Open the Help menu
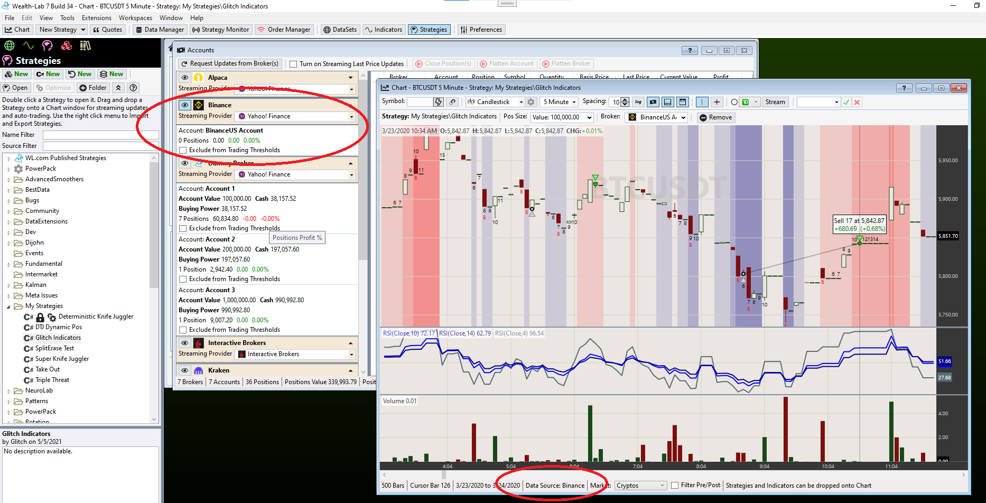The width and height of the screenshot is (986, 503). 197,18
